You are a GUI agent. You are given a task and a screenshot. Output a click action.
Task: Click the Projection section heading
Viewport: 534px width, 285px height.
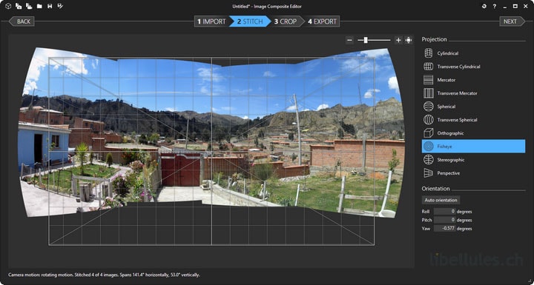434,39
